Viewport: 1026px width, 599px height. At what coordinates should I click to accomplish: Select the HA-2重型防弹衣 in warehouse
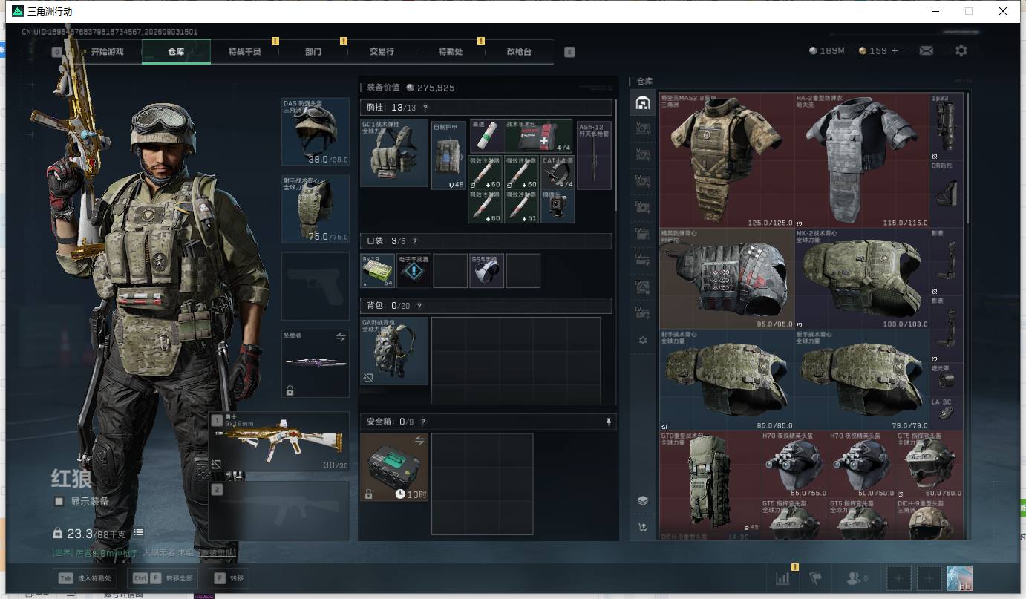pyautogui.click(x=862, y=160)
